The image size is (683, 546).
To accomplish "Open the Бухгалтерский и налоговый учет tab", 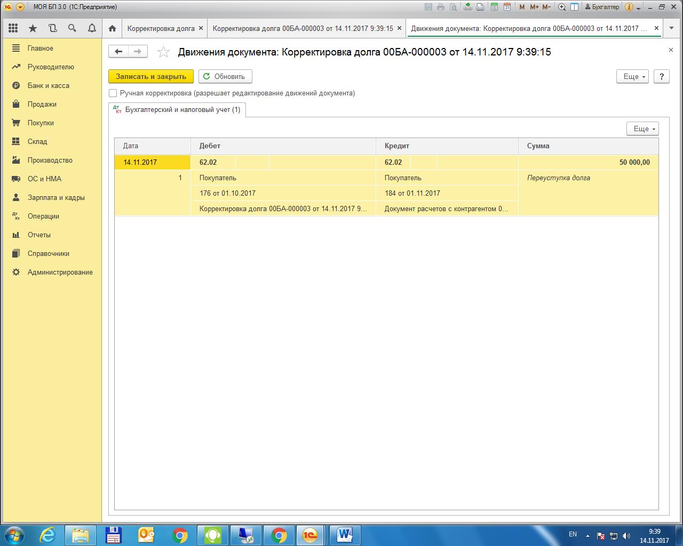I will coord(178,110).
